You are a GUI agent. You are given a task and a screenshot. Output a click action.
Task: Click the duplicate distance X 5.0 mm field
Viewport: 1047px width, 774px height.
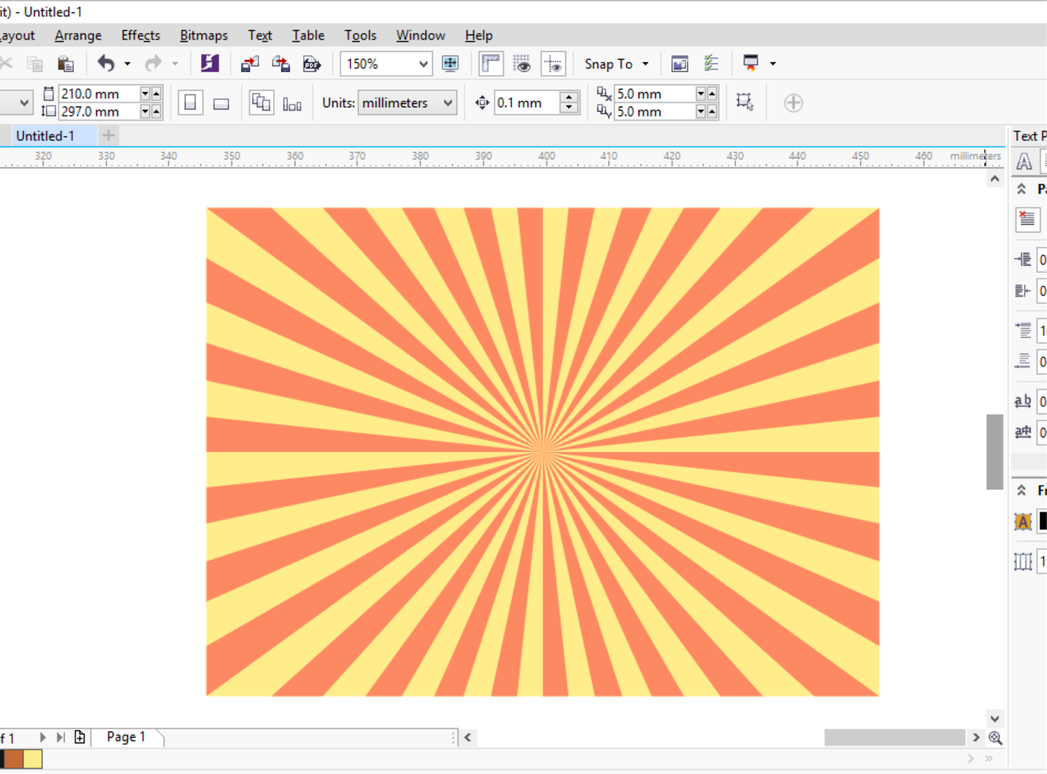[654, 94]
